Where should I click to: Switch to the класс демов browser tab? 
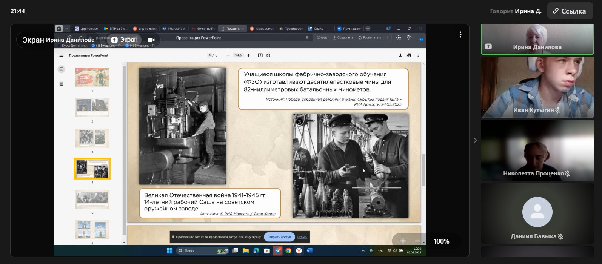[x=262, y=28]
